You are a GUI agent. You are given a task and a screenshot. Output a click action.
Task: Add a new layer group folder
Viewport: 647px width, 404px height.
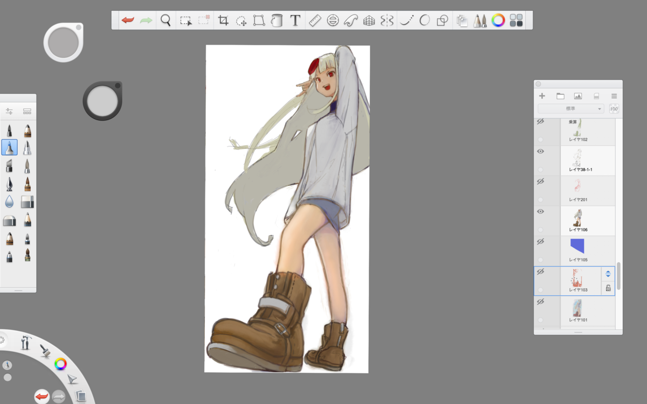[560, 96]
